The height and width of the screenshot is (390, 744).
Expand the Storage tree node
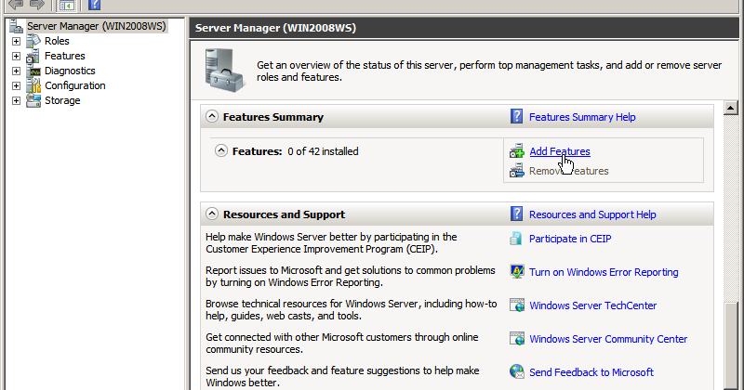[x=16, y=100]
